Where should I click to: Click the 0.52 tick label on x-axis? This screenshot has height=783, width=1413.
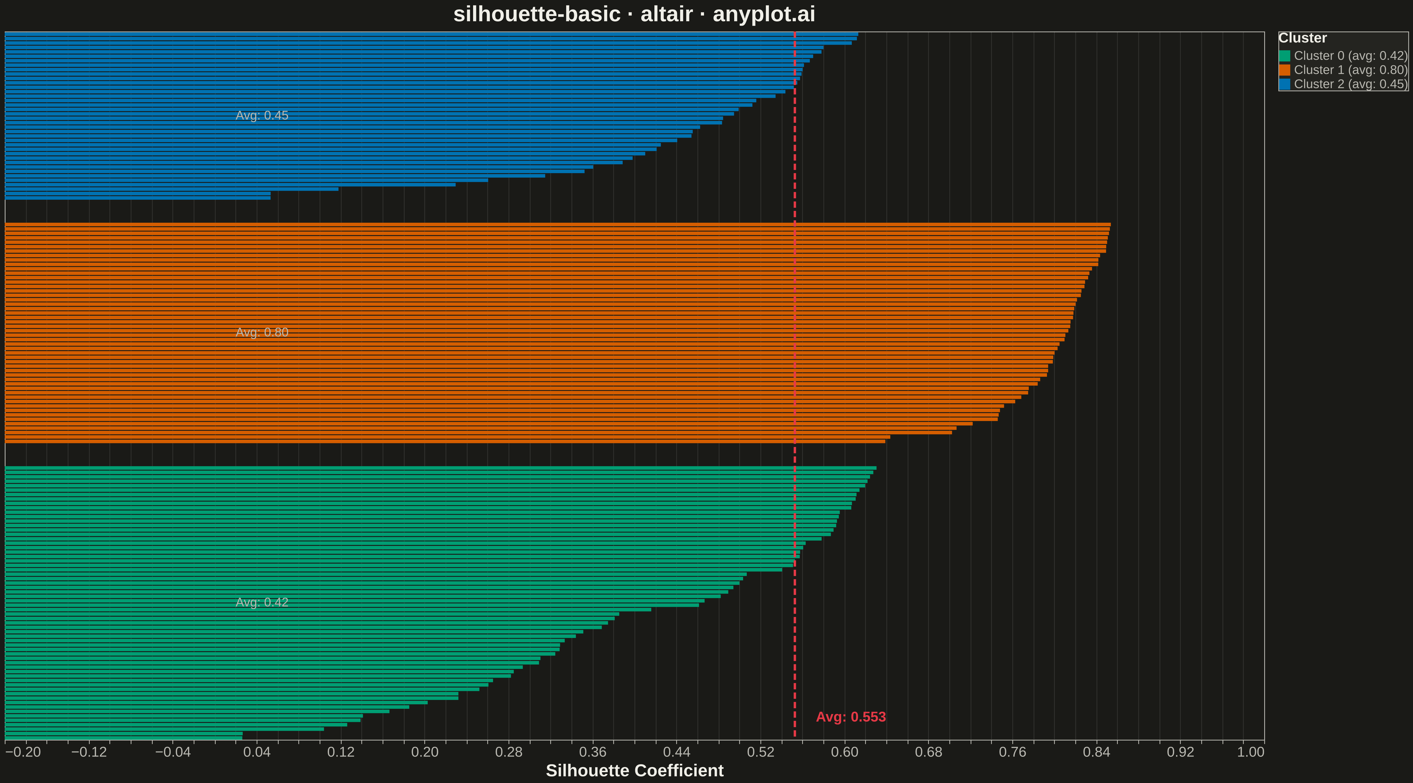click(x=760, y=752)
